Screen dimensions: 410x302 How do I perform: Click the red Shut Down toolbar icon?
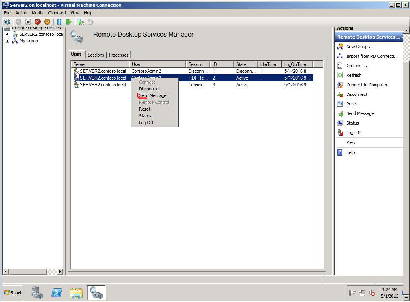point(38,22)
